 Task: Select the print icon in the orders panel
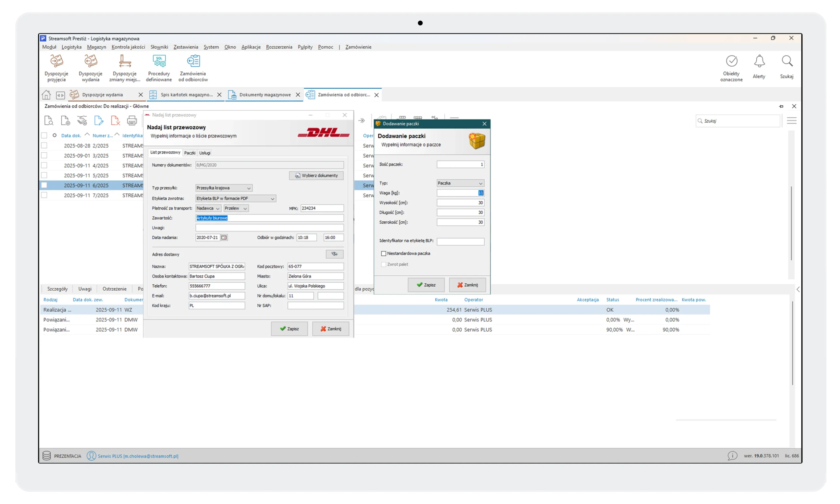[x=132, y=121]
